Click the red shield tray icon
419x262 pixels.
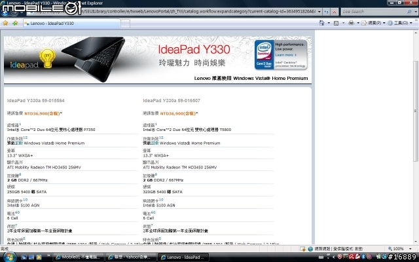coord(340,257)
